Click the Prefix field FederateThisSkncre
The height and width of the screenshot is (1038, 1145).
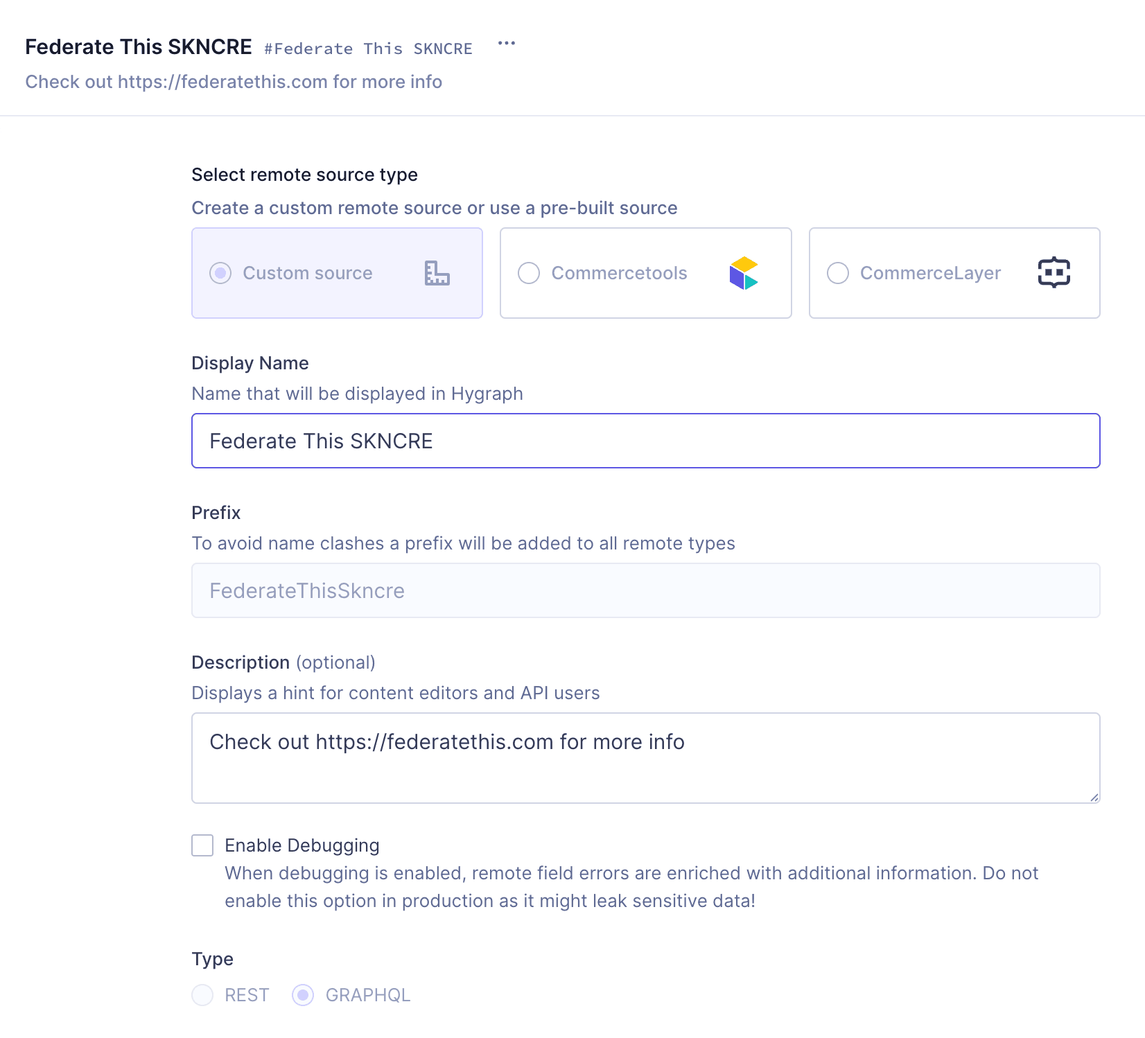pyautogui.click(x=646, y=590)
